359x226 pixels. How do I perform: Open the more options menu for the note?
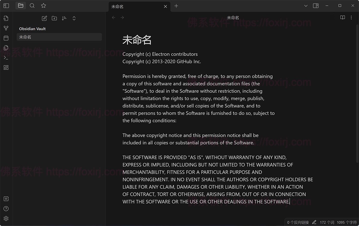[x=351, y=18]
